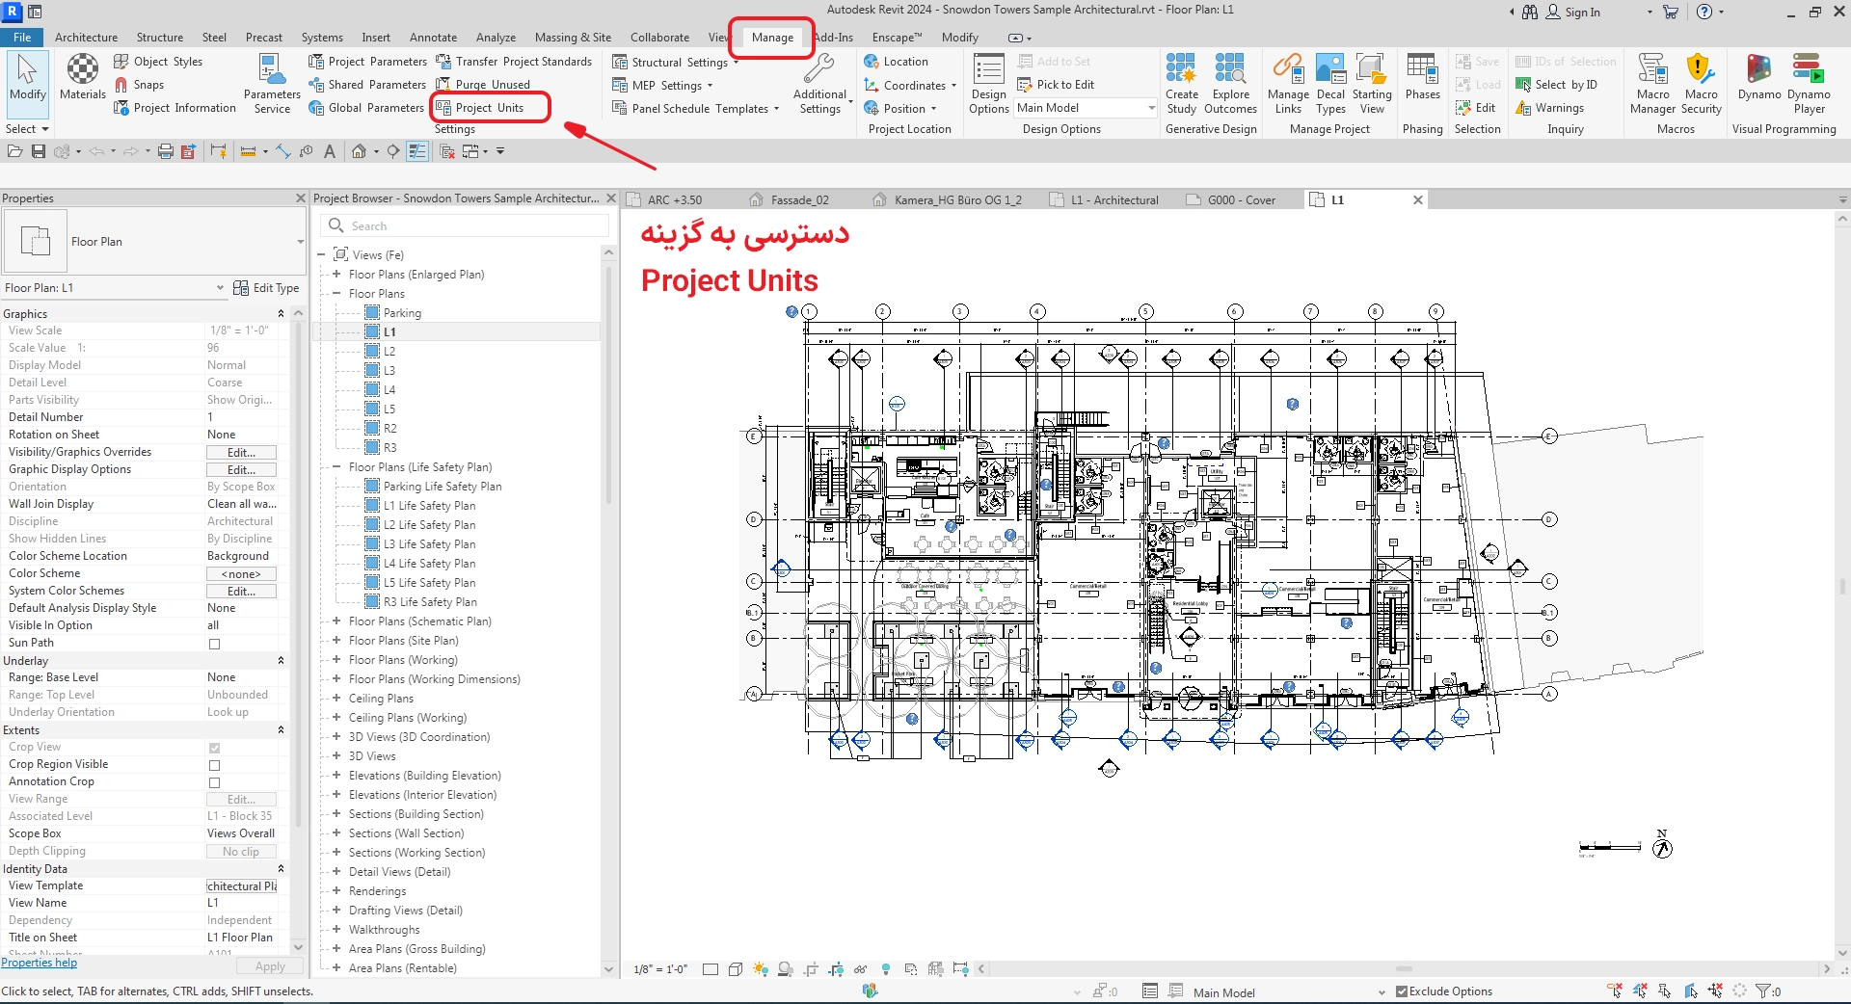This screenshot has height=1004, width=1851.
Task: Open the Phases dialog
Action: [x=1422, y=77]
